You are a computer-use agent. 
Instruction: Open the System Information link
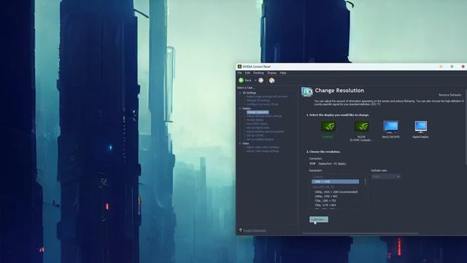[255, 231]
